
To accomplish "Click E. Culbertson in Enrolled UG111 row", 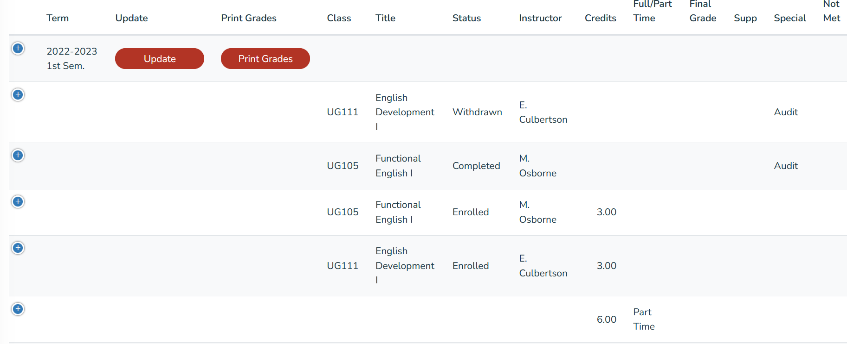I will point(543,266).
